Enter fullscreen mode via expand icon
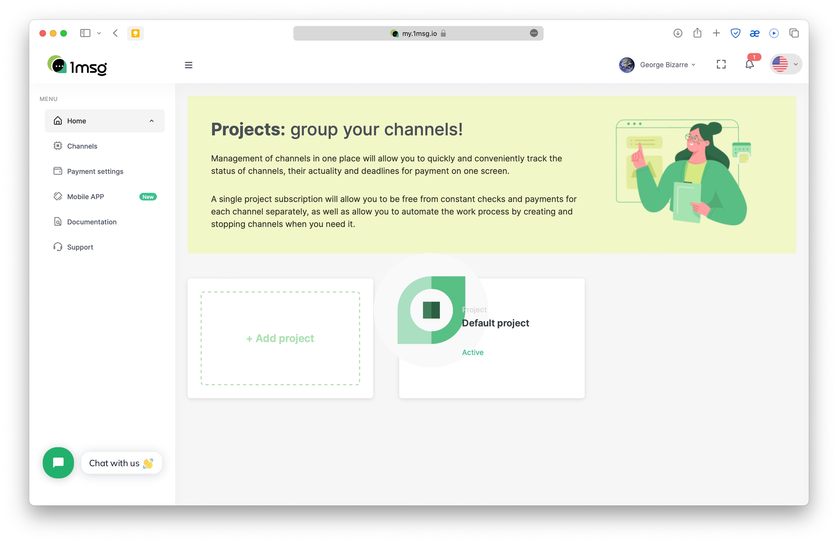Image resolution: width=838 pixels, height=544 pixels. tap(721, 65)
